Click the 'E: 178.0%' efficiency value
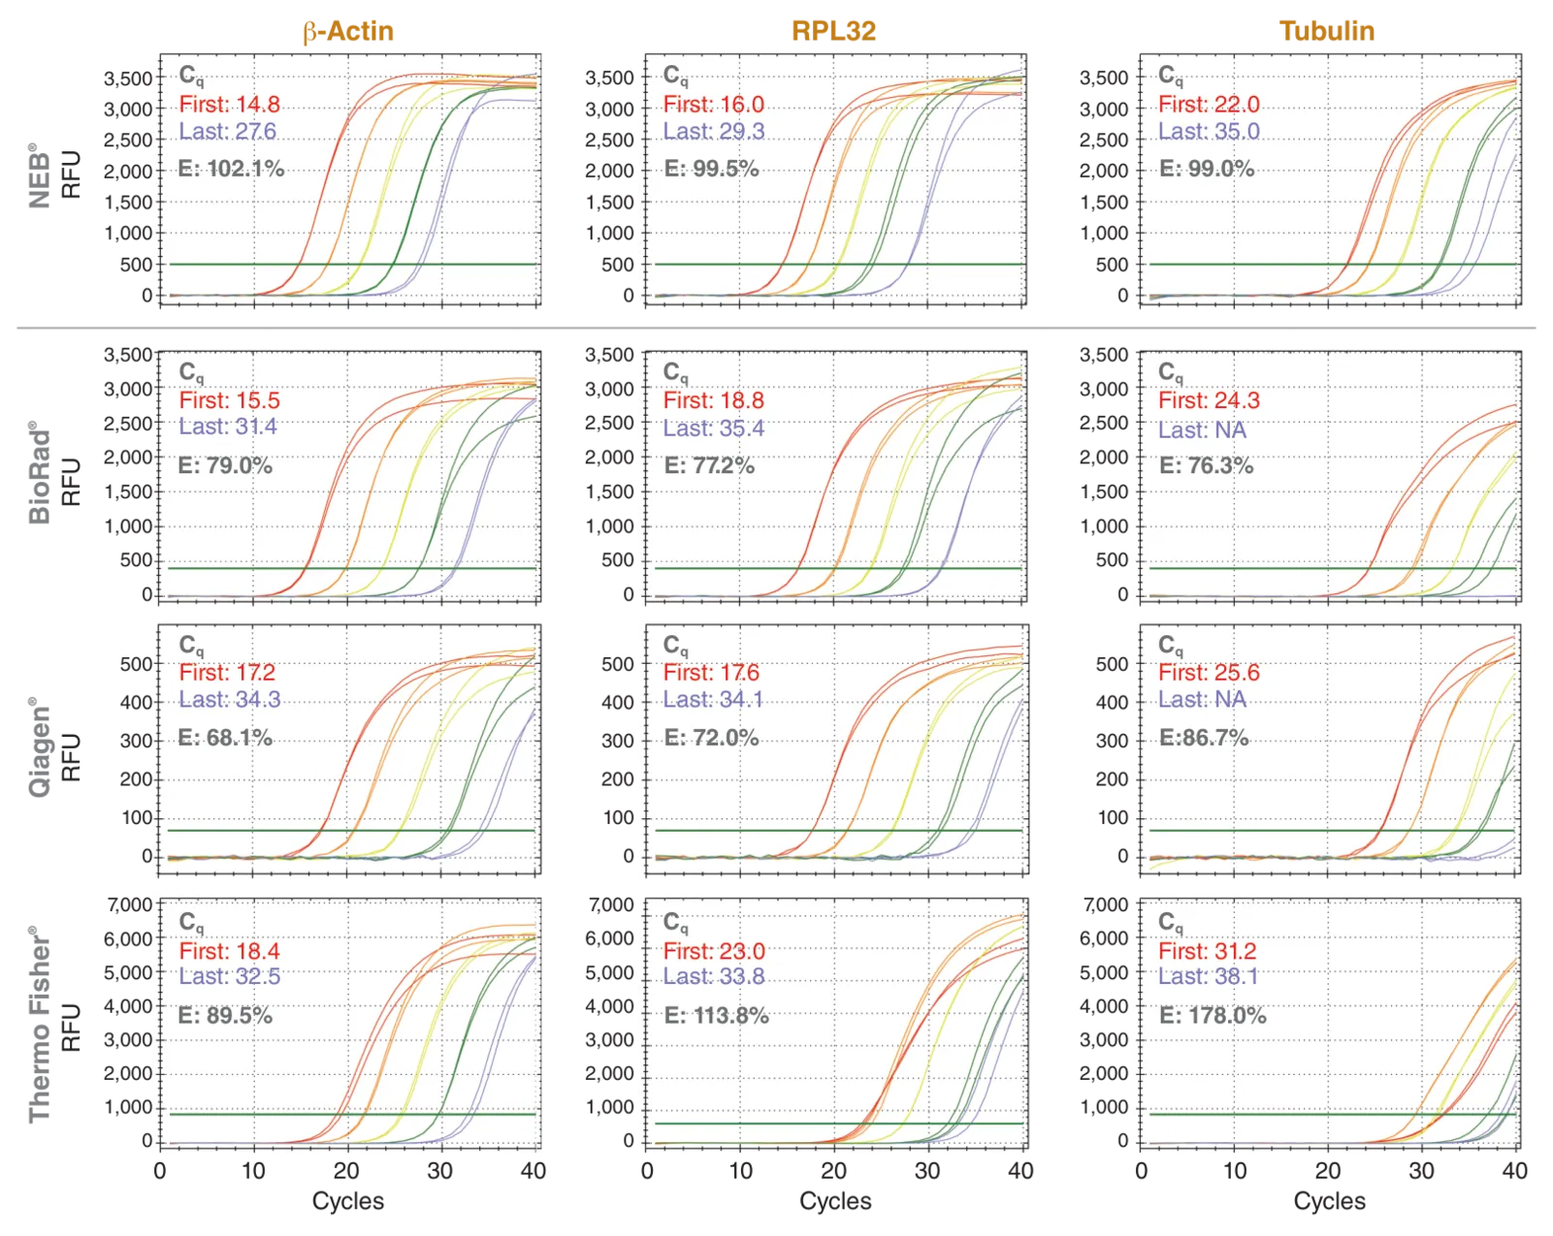 tap(1213, 1016)
